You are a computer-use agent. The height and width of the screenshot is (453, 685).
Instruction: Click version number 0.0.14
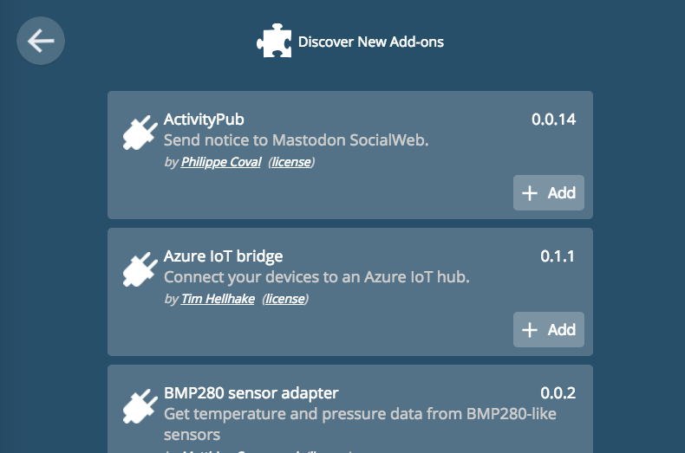click(553, 120)
